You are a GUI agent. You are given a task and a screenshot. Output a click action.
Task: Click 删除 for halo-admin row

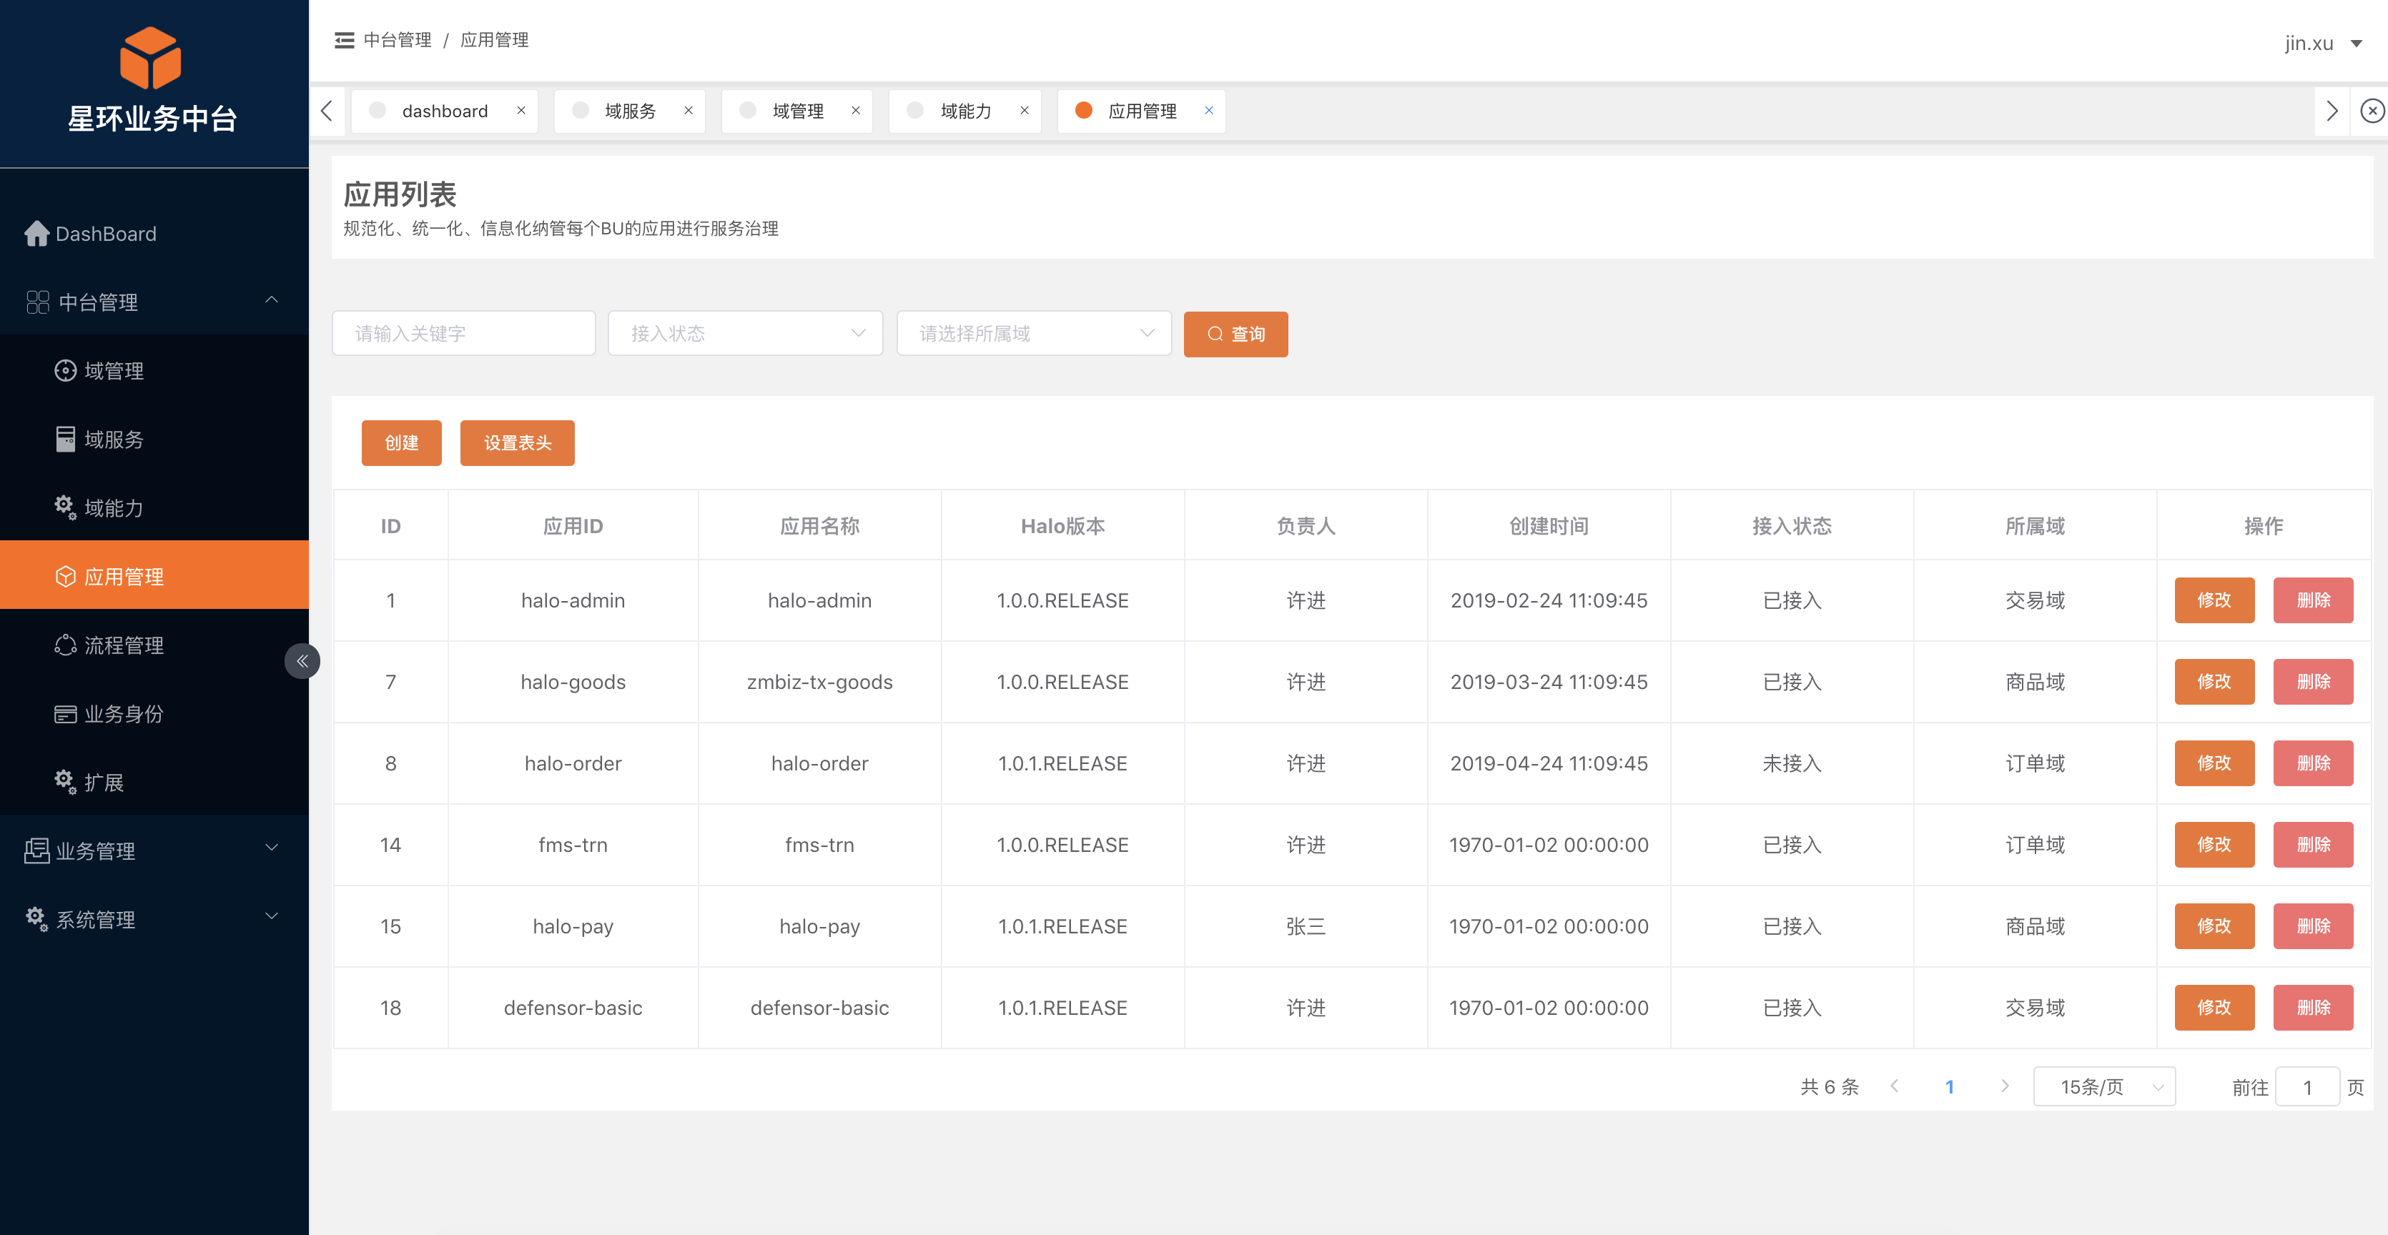[x=2314, y=600]
